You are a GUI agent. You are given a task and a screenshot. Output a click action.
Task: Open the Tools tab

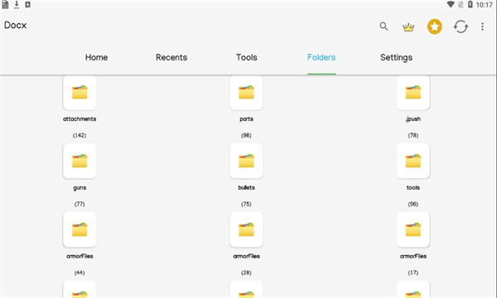coord(247,57)
